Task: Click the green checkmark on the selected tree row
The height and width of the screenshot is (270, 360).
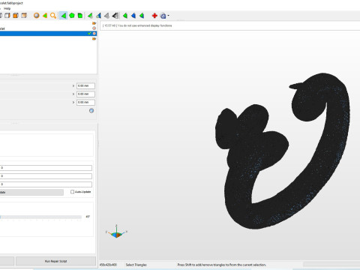Action: point(89,33)
